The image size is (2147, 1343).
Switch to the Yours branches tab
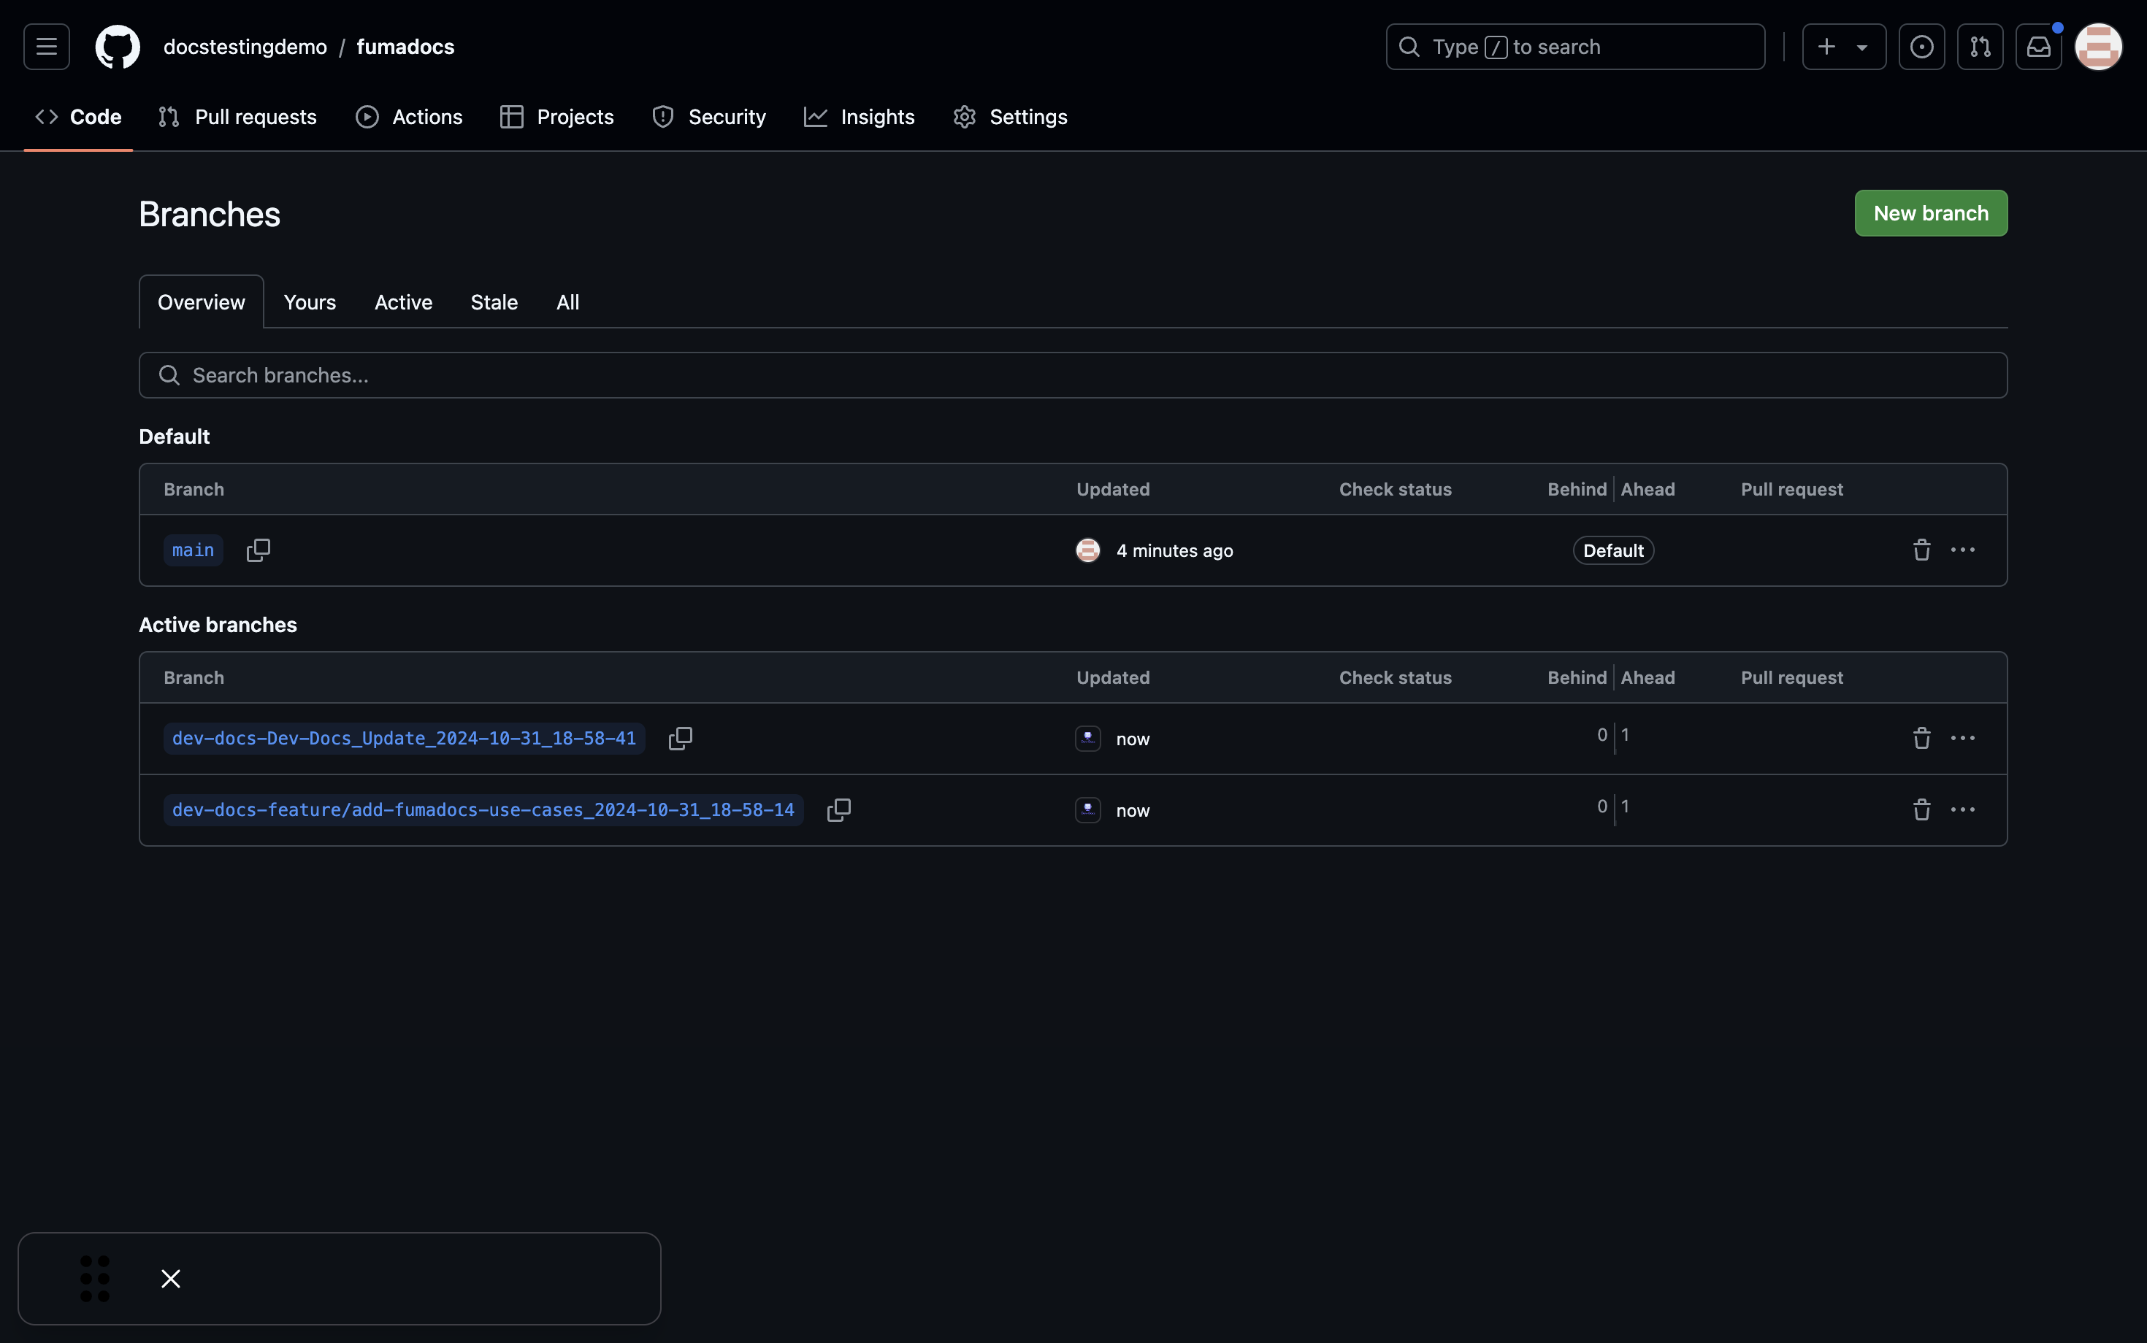pos(309,302)
